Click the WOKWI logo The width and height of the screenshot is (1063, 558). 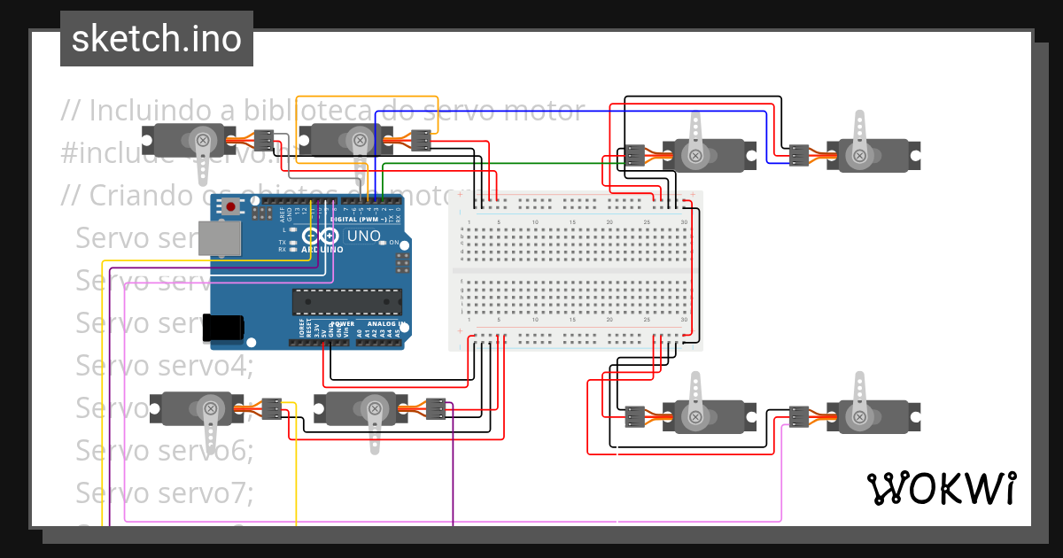pyautogui.click(x=942, y=486)
